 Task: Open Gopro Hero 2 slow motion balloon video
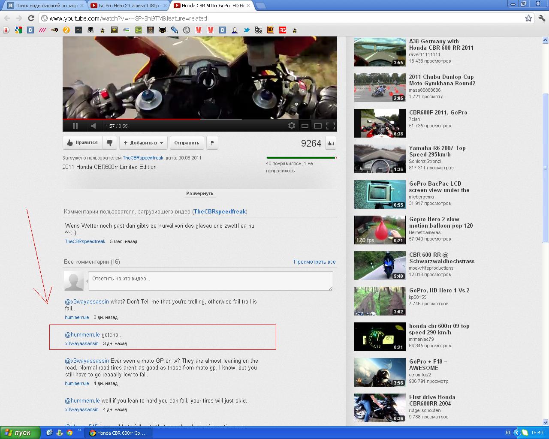click(x=441, y=223)
